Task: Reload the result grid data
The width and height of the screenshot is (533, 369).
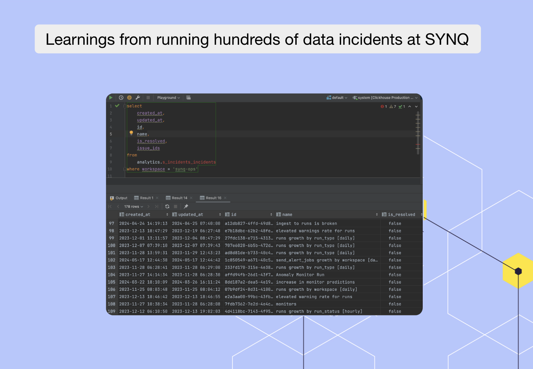Action: click(167, 206)
